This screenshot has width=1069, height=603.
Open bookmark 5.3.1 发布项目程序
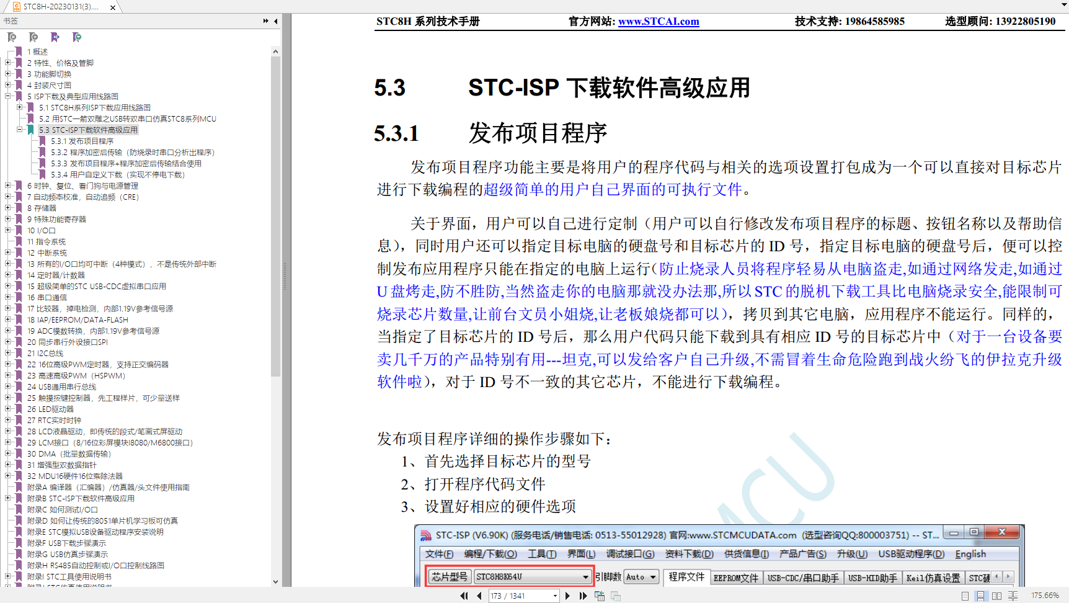click(82, 141)
